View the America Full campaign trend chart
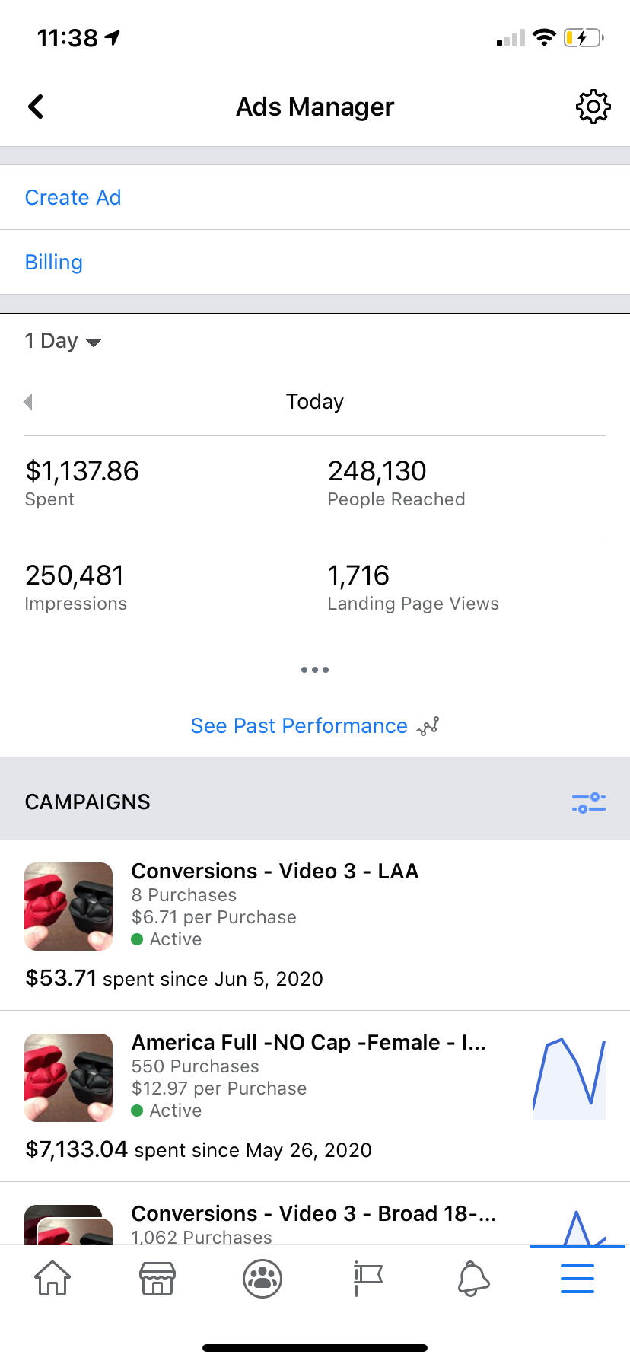The width and height of the screenshot is (630, 1364). [x=568, y=1077]
